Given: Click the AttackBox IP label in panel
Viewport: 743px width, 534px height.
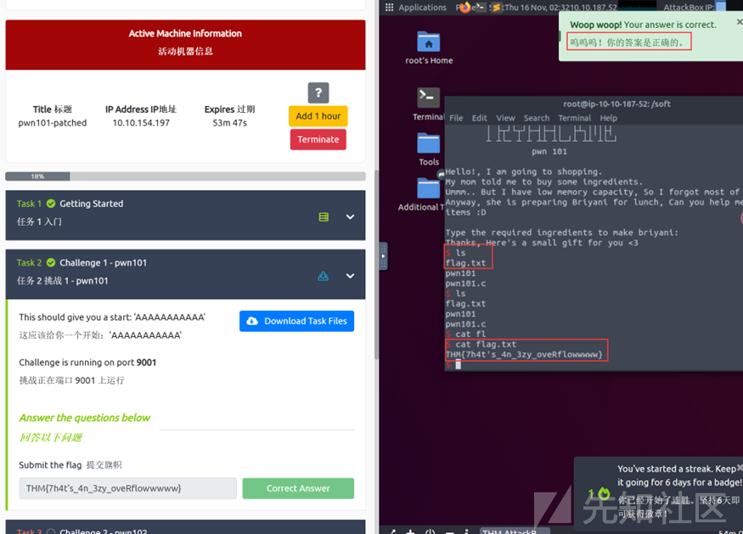Looking at the screenshot, I should (689, 7).
